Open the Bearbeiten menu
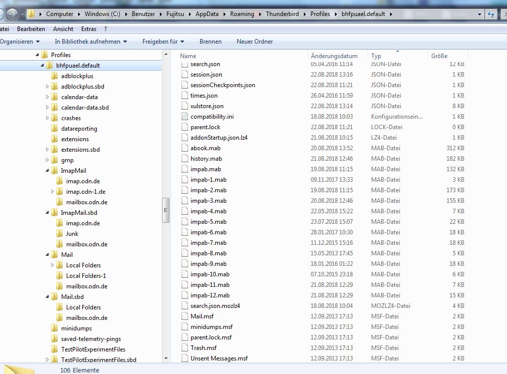 click(x=31, y=29)
